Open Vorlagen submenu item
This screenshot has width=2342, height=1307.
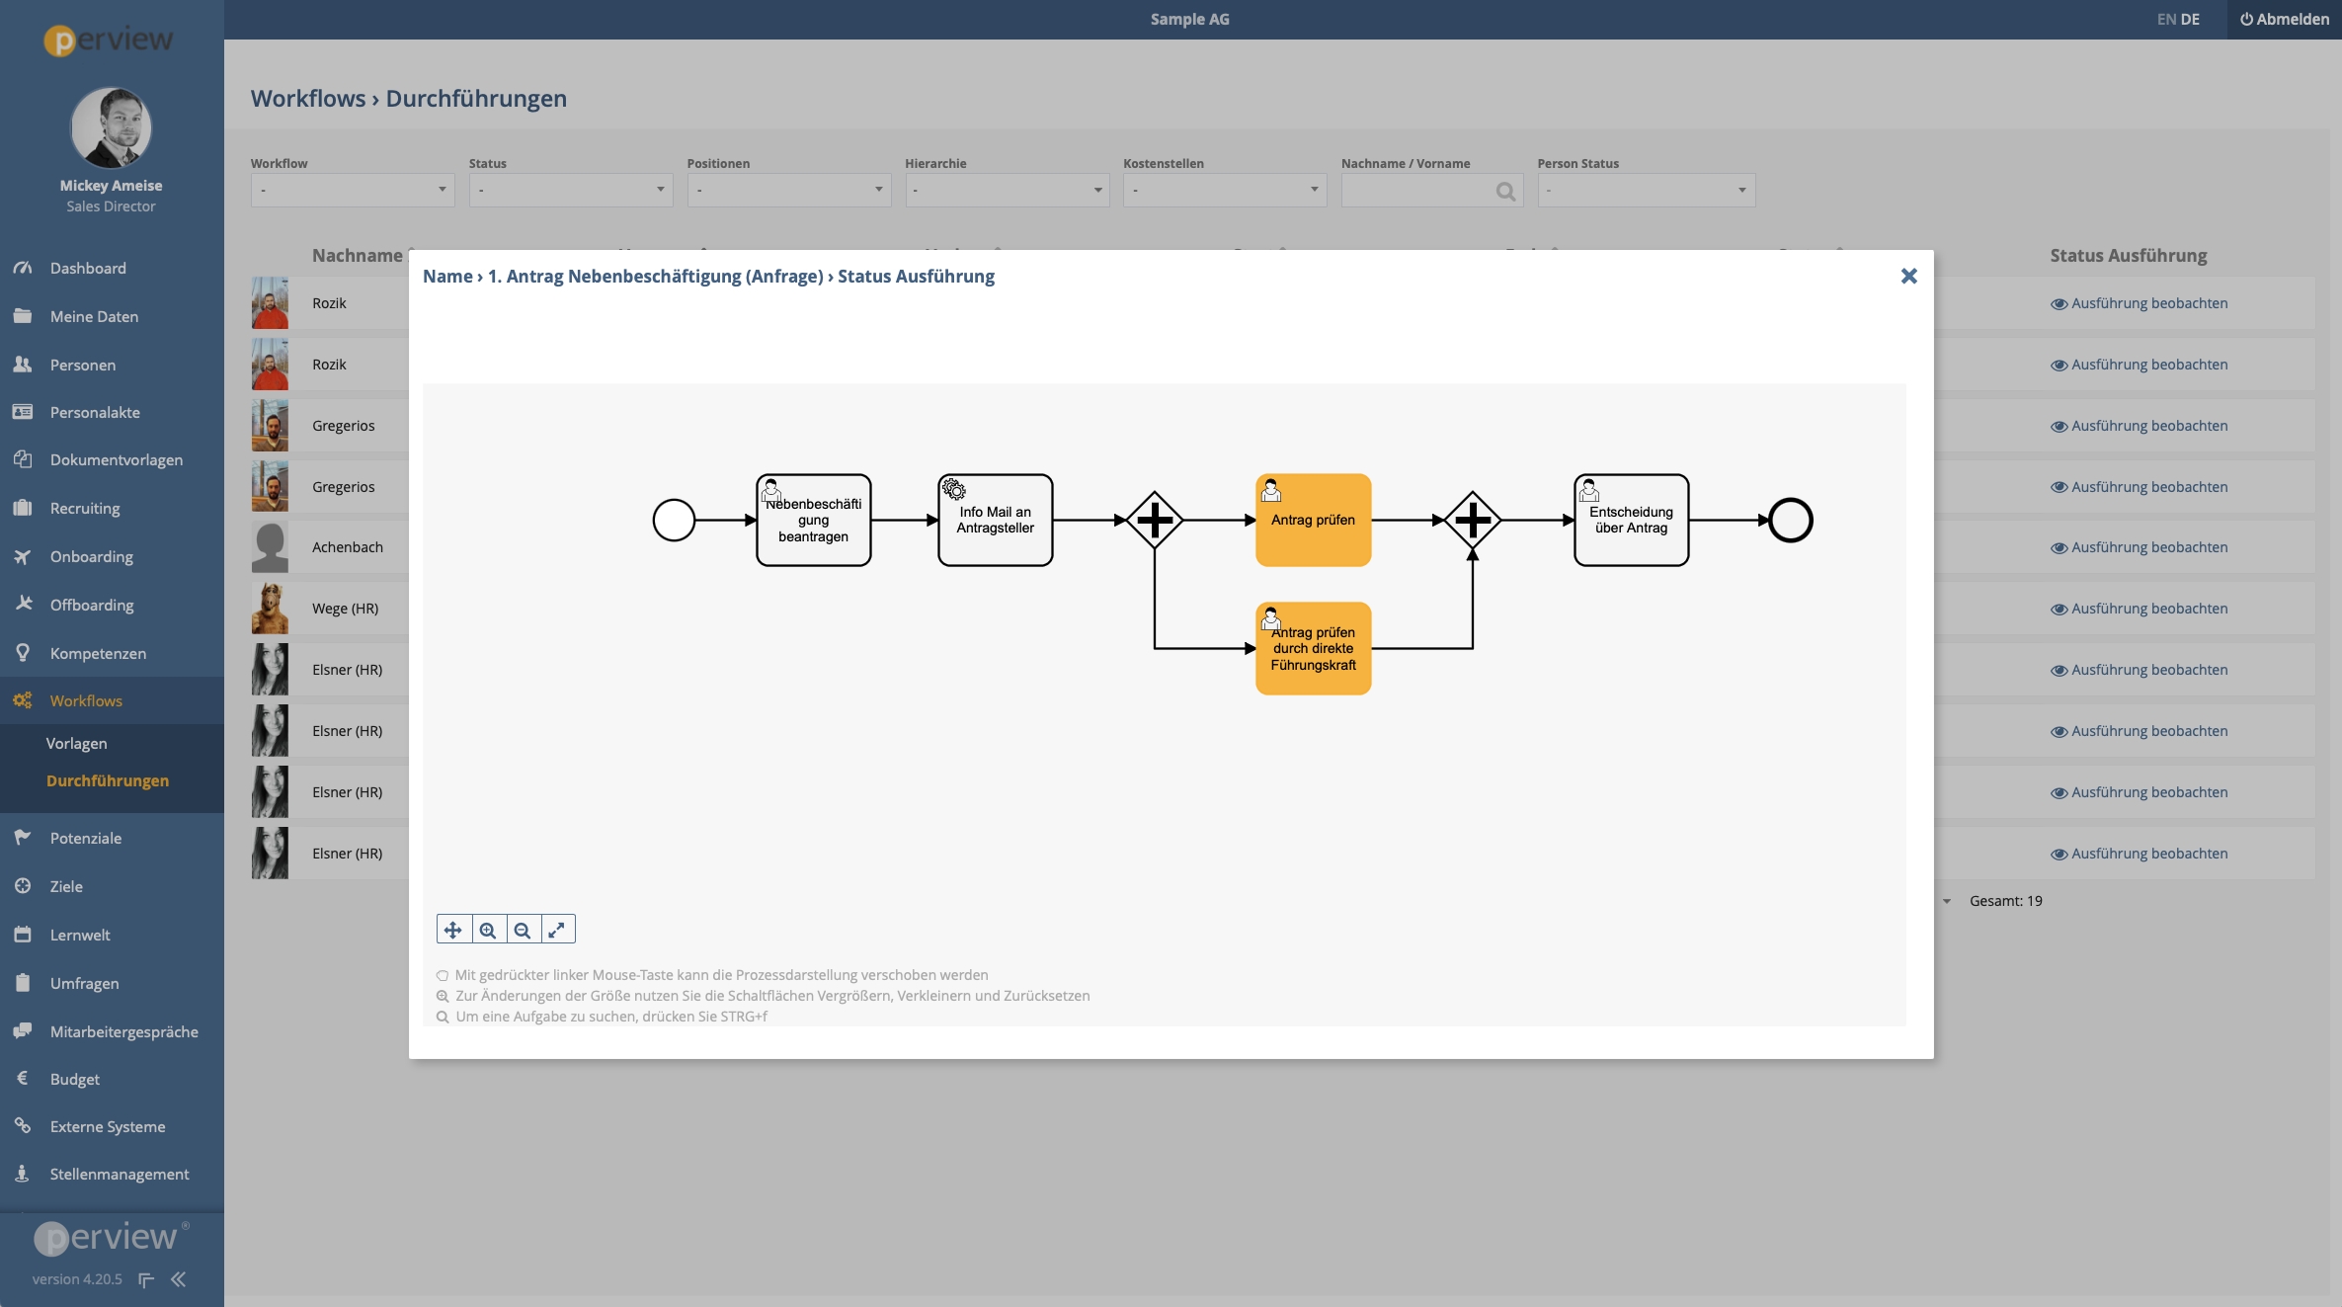(x=76, y=743)
